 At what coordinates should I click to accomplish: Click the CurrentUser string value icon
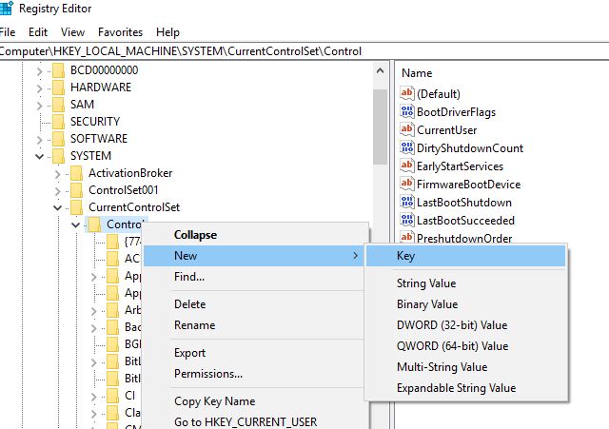[408, 130]
